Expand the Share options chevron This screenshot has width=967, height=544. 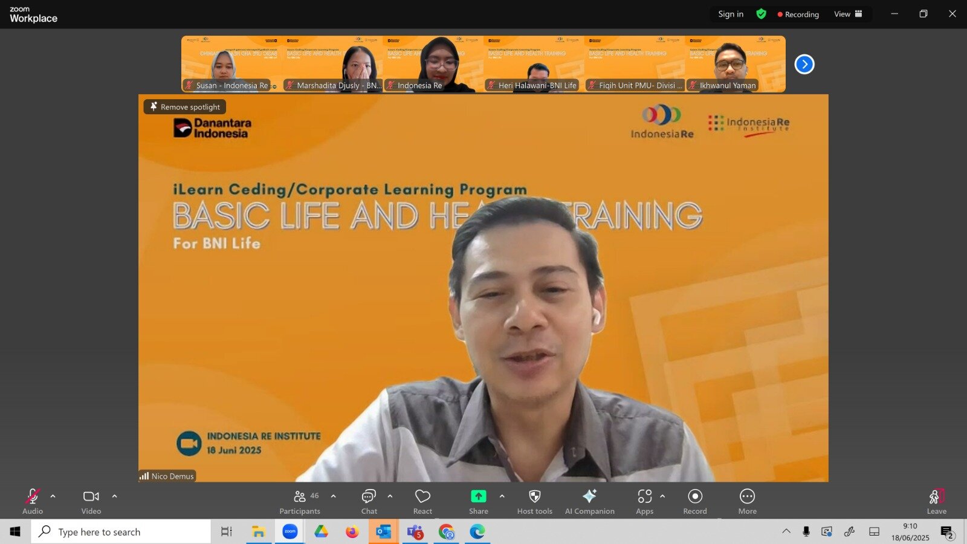502,496
